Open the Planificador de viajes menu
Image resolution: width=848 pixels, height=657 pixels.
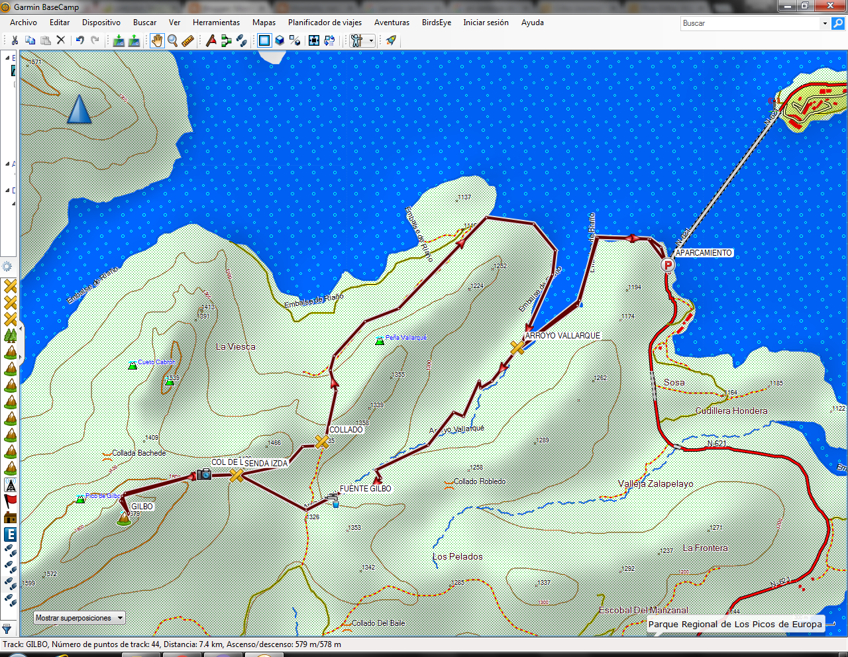click(325, 23)
